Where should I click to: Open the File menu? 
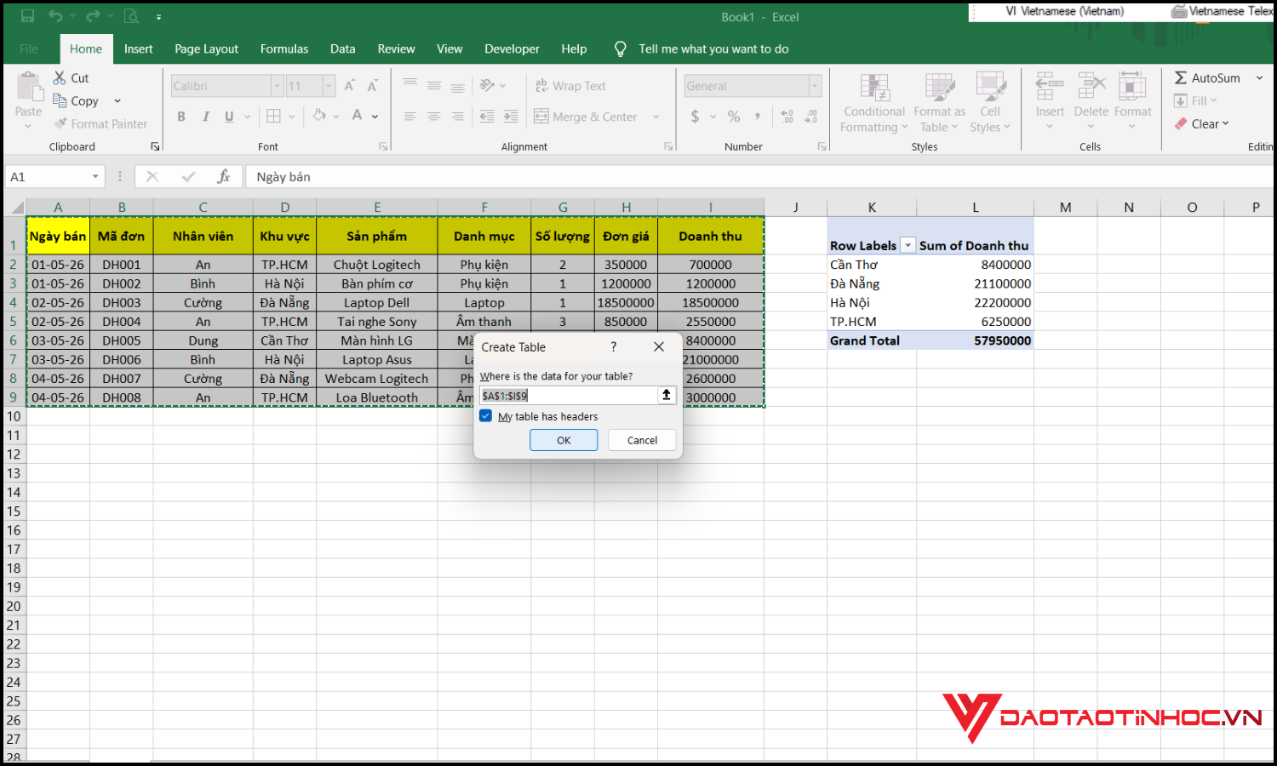(x=29, y=49)
